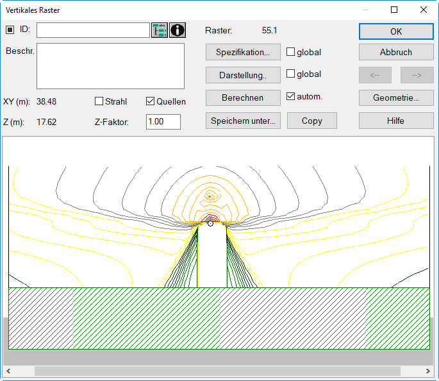
Task: Select the source point marker atop the building
Action: (x=211, y=224)
